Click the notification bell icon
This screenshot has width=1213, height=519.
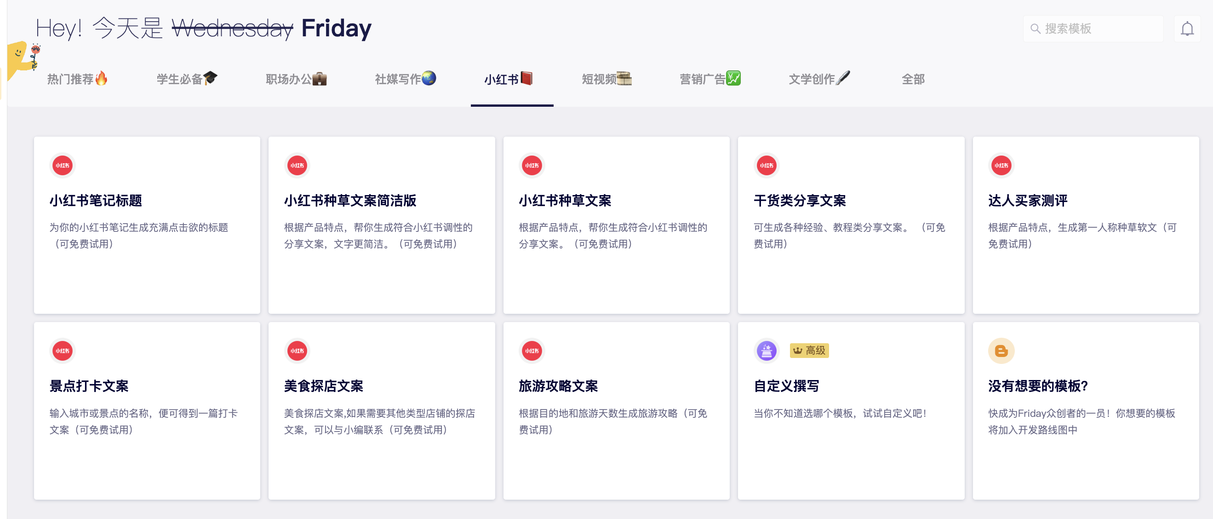point(1187,29)
